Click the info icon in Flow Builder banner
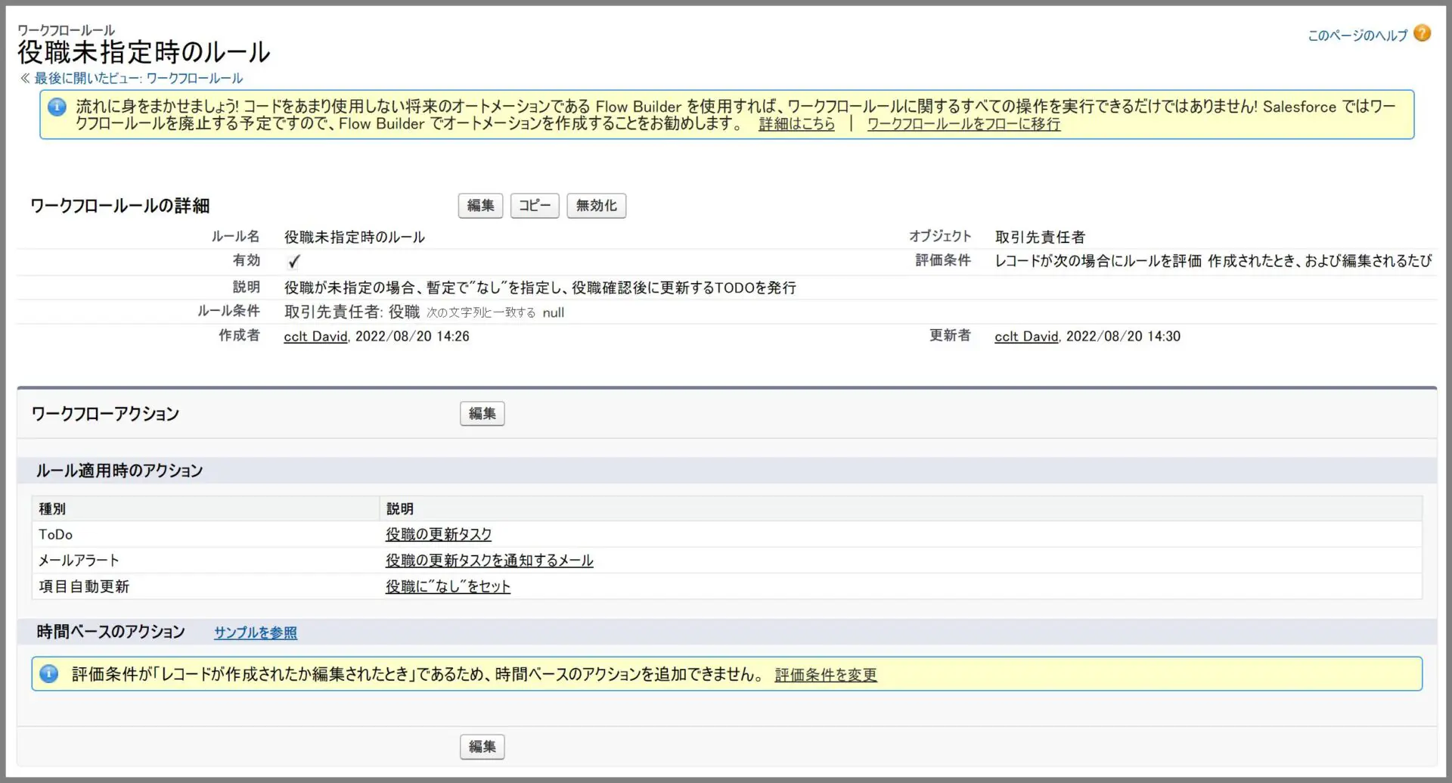 [57, 107]
